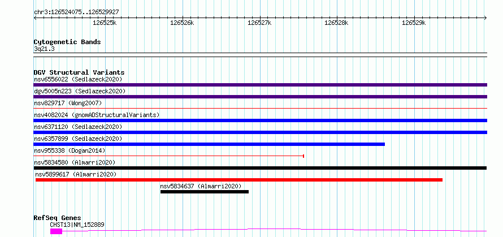Select the thick red nsv5899617 bar
The height and width of the screenshot is (237, 503).
click(x=239, y=180)
